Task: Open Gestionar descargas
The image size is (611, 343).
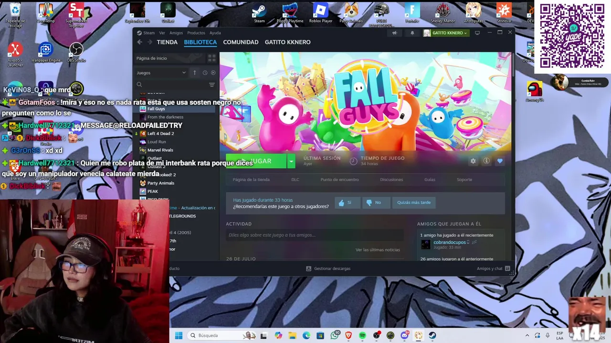Action: pyautogui.click(x=328, y=269)
